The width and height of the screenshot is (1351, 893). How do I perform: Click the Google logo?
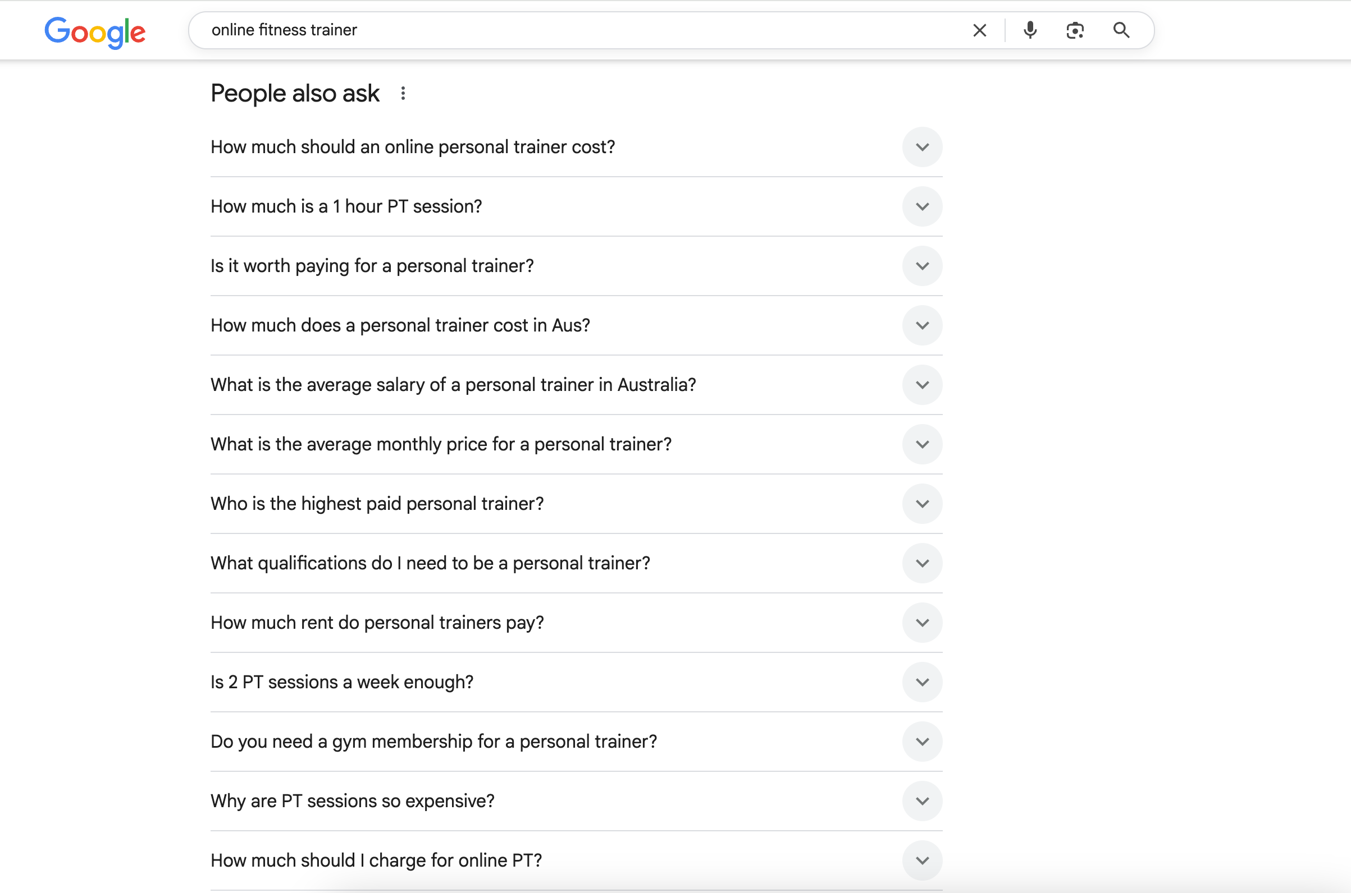95,31
